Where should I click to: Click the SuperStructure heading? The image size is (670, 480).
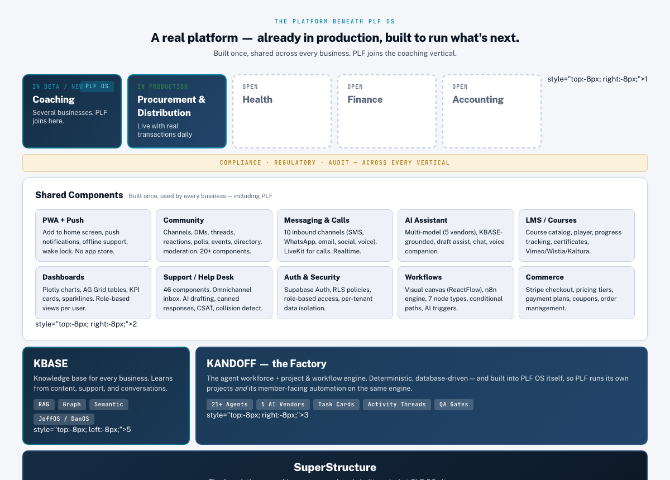(335, 468)
